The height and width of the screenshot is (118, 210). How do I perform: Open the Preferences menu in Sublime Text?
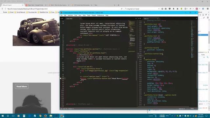pyautogui.click(x=101, y=15)
